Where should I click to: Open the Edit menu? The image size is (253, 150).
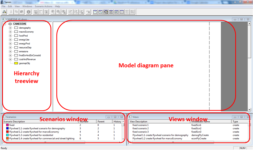tap(10, 6)
